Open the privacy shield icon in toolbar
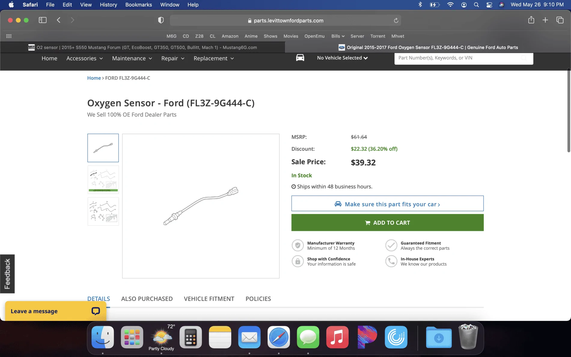 point(161,20)
